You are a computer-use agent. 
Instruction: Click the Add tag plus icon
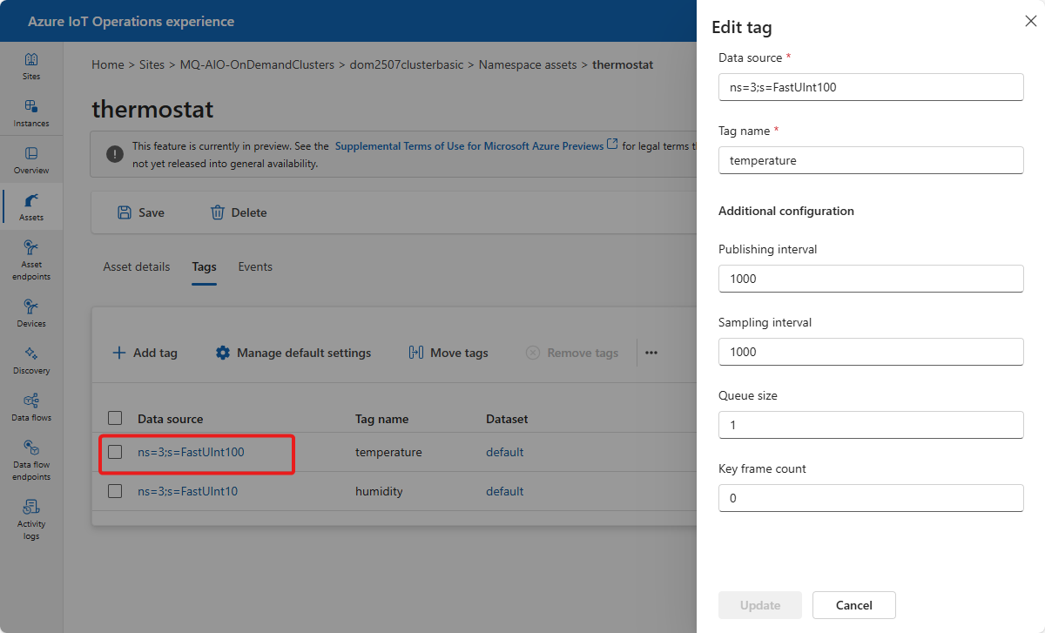tap(119, 353)
